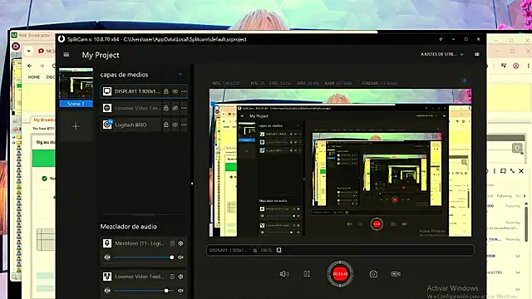This screenshot has width=532, height=299.
Task: Click the Micrófono channel microphone icon
Action: [107, 243]
